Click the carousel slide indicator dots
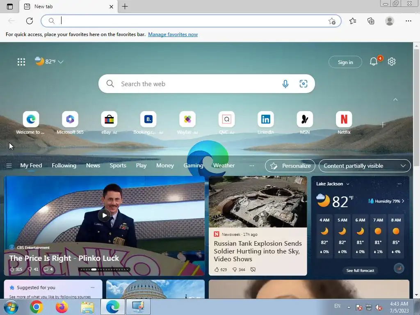The height and width of the screenshot is (315, 420). tap(104, 269)
